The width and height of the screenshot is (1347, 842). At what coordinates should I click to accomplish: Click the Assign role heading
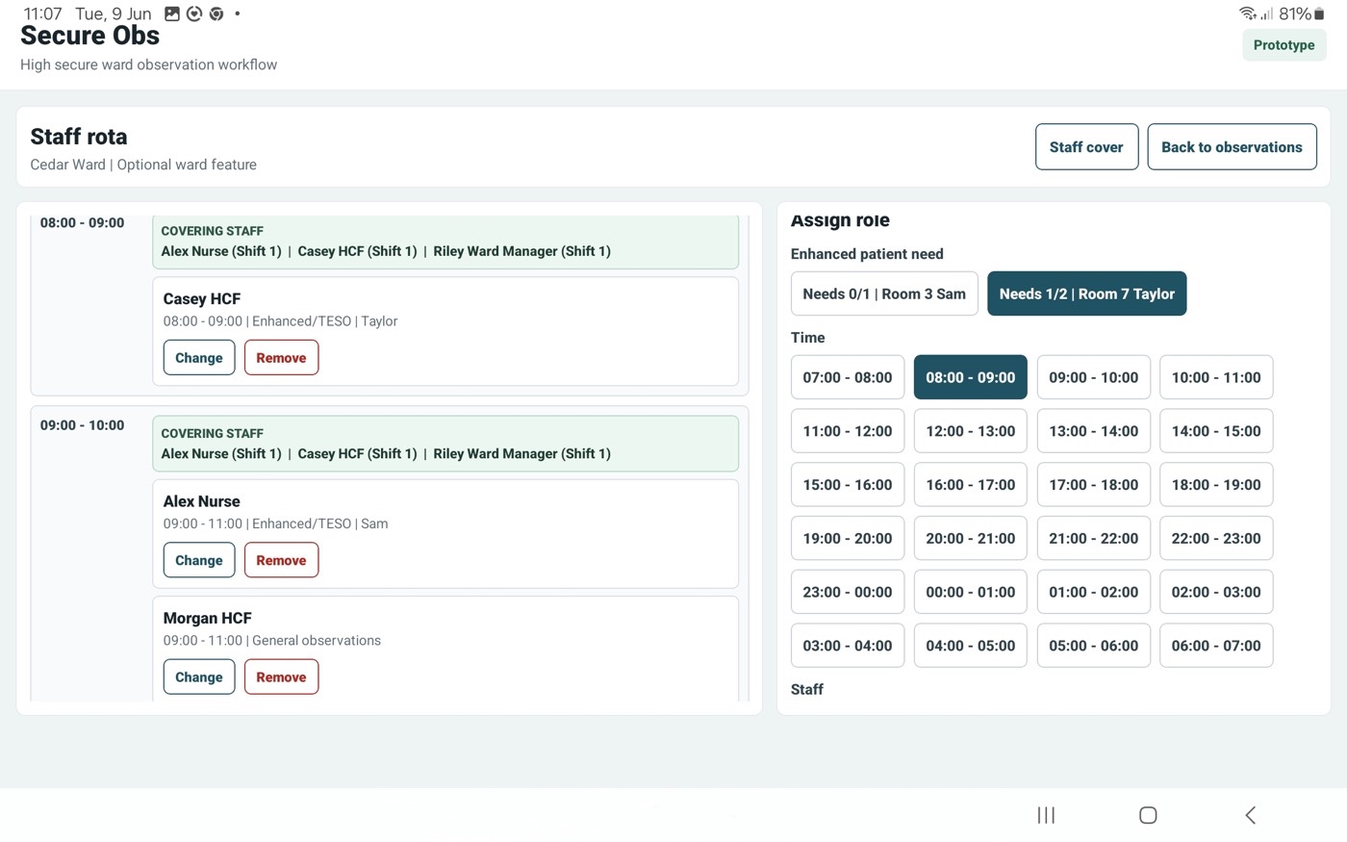pyautogui.click(x=840, y=220)
